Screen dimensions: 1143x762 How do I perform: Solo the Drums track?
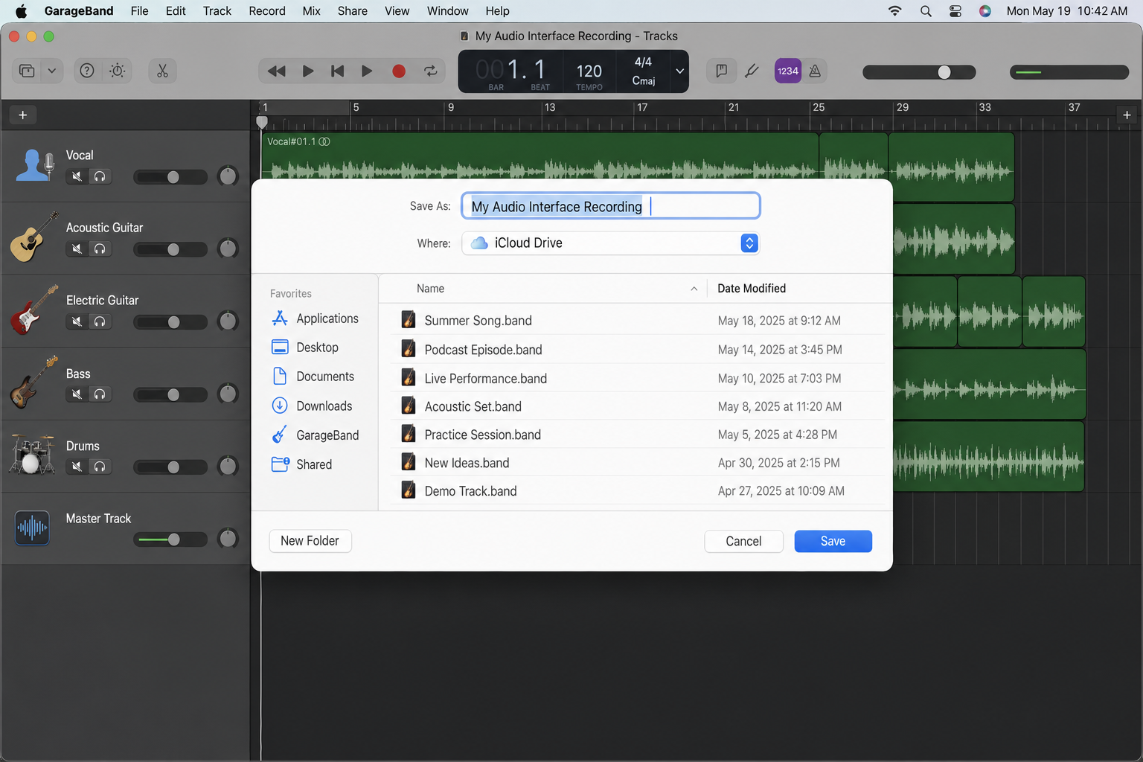(x=100, y=467)
